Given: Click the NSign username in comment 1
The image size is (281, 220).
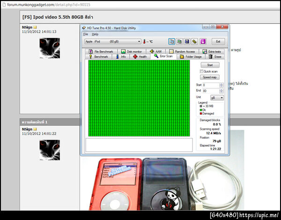Looking at the screenshot, I should [27, 129].
